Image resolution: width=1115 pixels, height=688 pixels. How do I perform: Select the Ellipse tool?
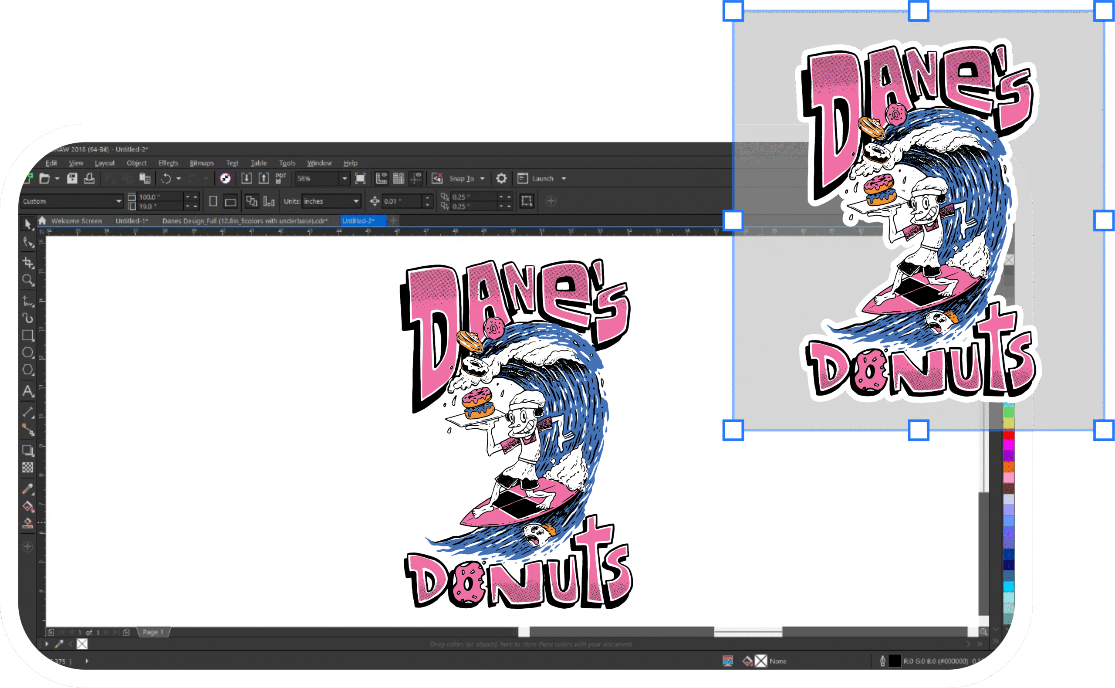coord(28,352)
